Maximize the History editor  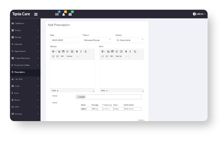72,52
